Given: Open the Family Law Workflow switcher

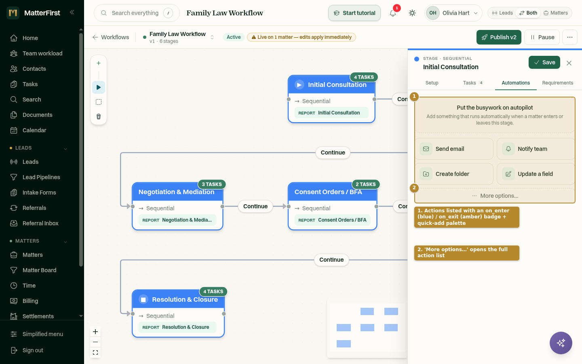Looking at the screenshot, I should [178, 37].
